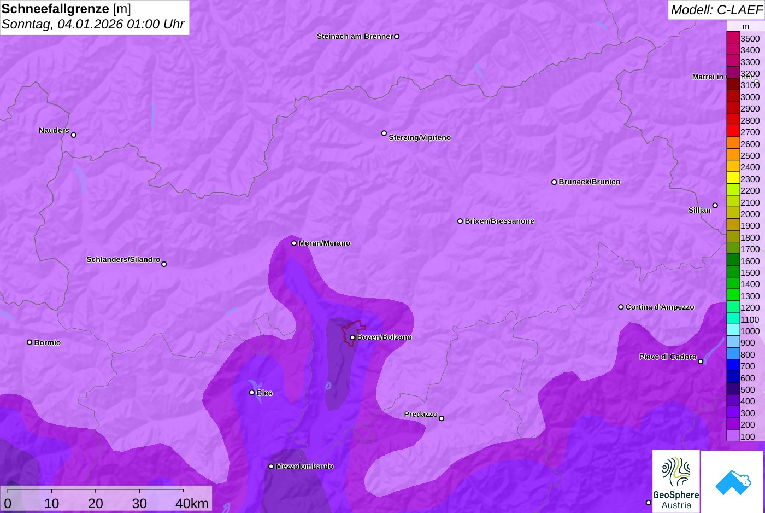Click the Sterzing/Vipiteno marker dot
This screenshot has height=513, width=765.
[384, 133]
